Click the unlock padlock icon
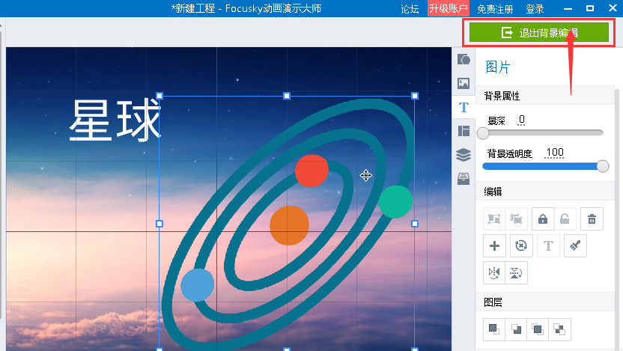This screenshot has width=623, height=351. click(565, 219)
